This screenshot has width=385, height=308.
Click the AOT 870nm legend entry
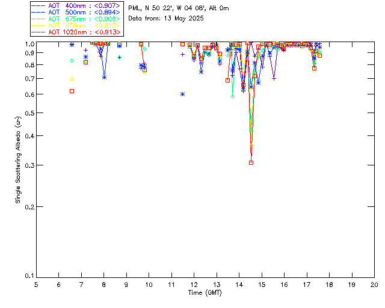coord(76,25)
